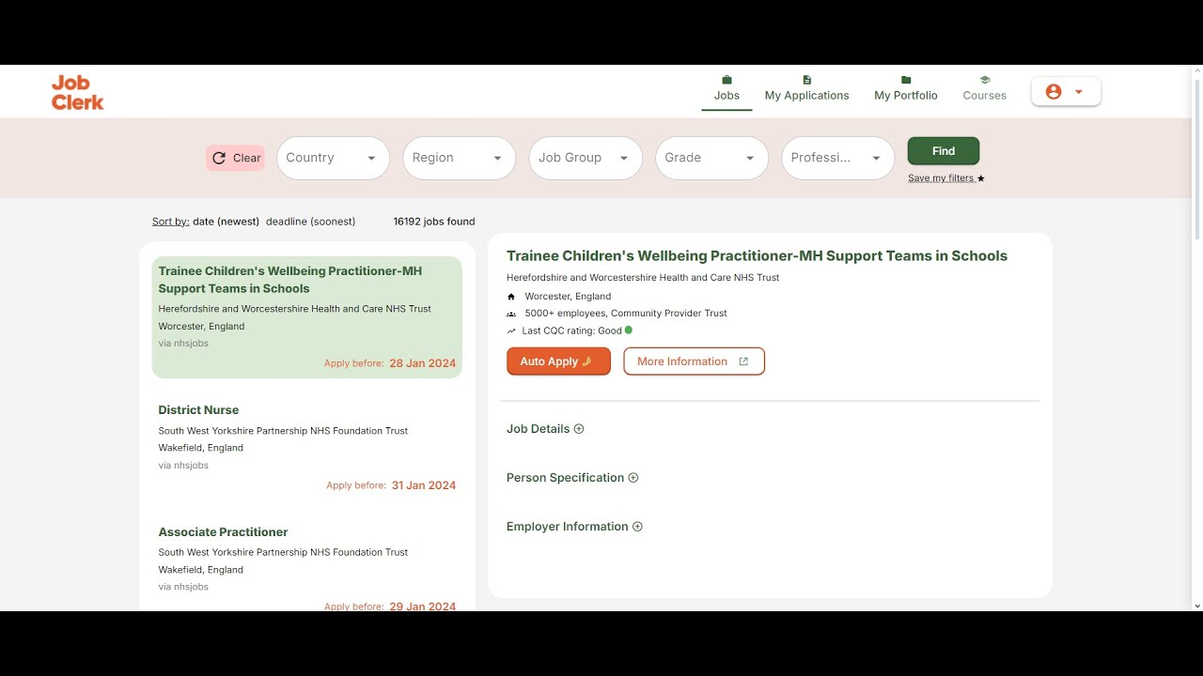
Task: Sort jobs by date (newest)
Action: click(x=226, y=222)
